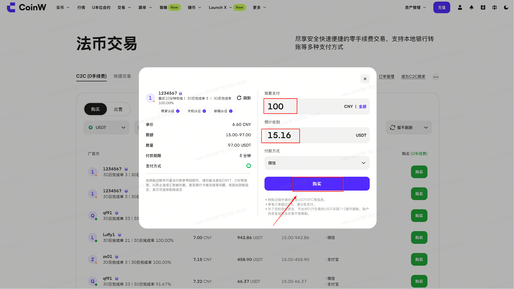Open the three-dot more options icon
The width and height of the screenshot is (514, 289).
[x=436, y=77]
